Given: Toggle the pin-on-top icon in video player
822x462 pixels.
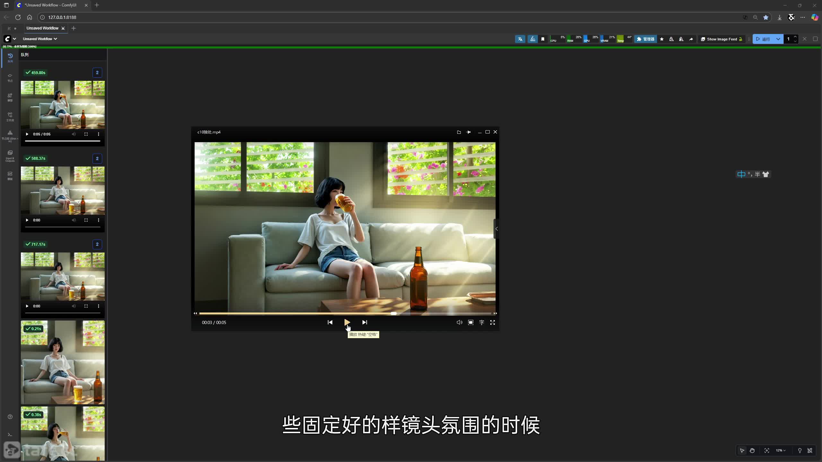Looking at the screenshot, I should click(x=468, y=132).
